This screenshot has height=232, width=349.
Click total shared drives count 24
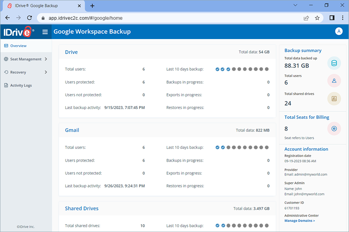(x=288, y=104)
